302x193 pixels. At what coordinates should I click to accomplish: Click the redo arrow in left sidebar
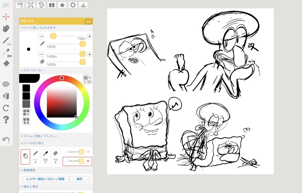pyautogui.click(x=6, y=108)
